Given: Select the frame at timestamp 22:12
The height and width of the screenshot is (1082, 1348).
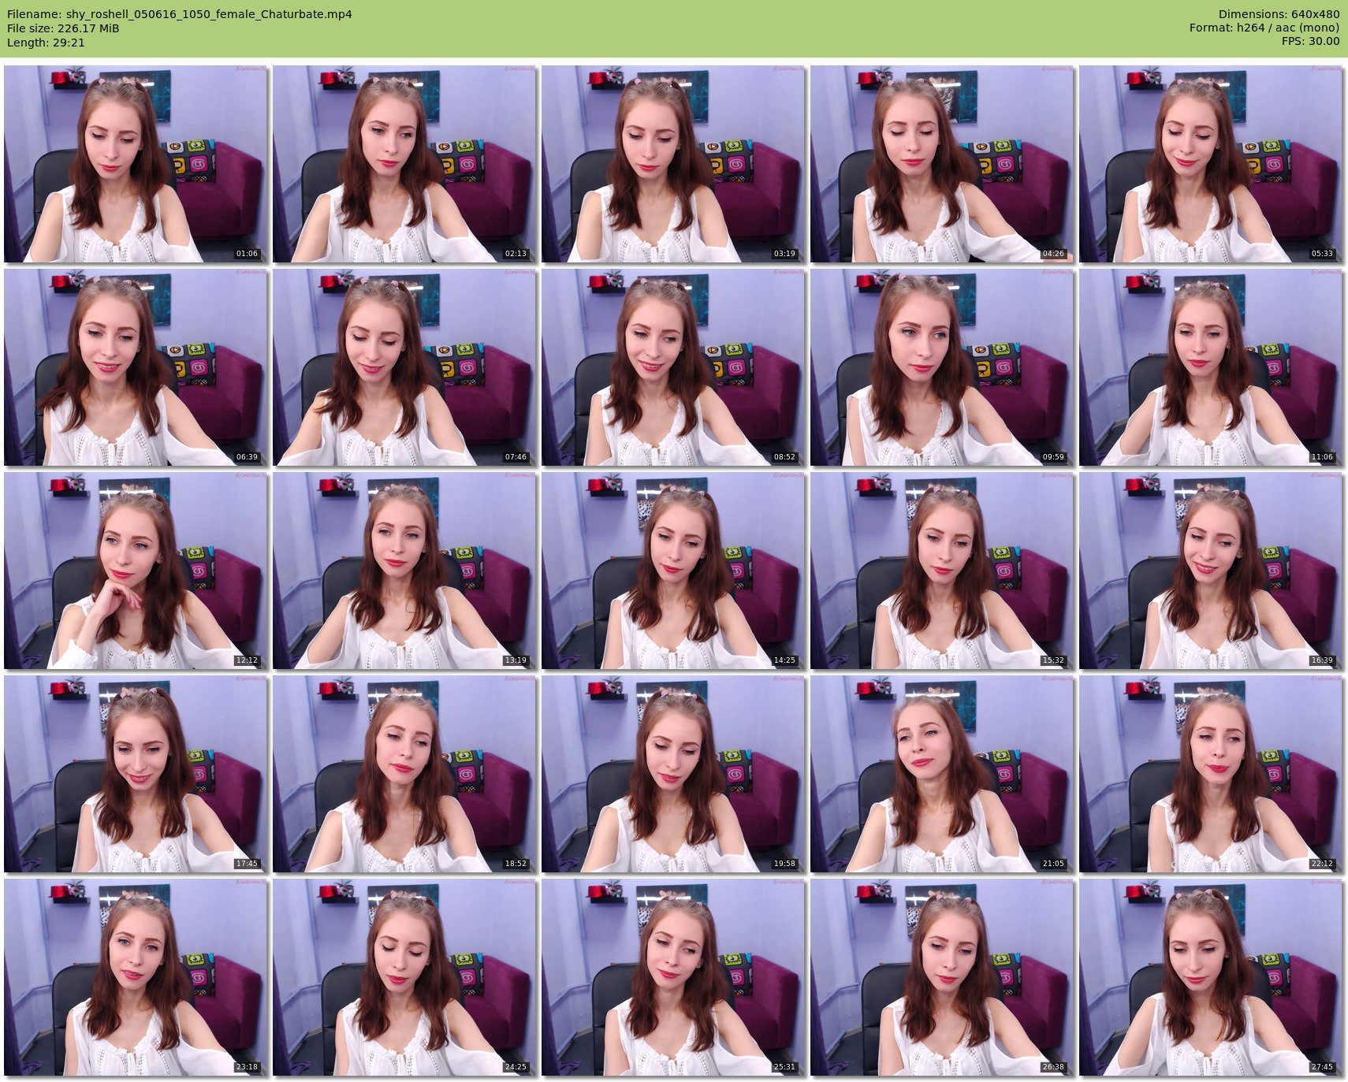Looking at the screenshot, I should 1211,774.
